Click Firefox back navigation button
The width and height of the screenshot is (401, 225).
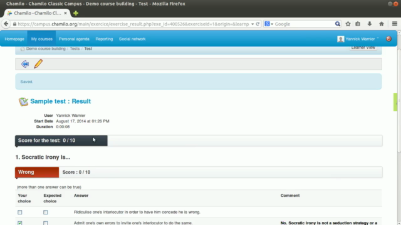pyautogui.click(x=6, y=24)
